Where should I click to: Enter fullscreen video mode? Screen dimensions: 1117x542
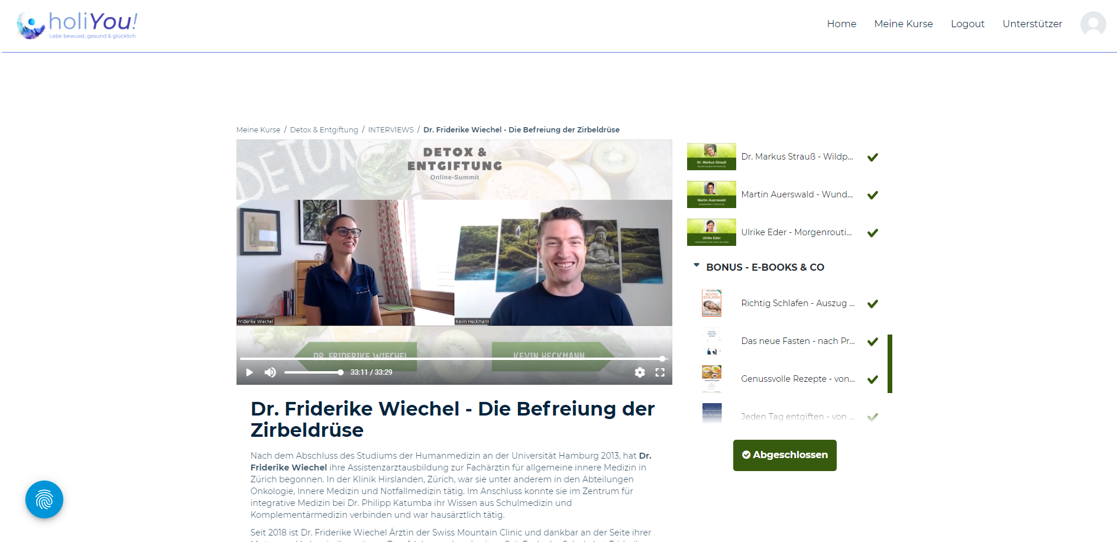pos(660,372)
